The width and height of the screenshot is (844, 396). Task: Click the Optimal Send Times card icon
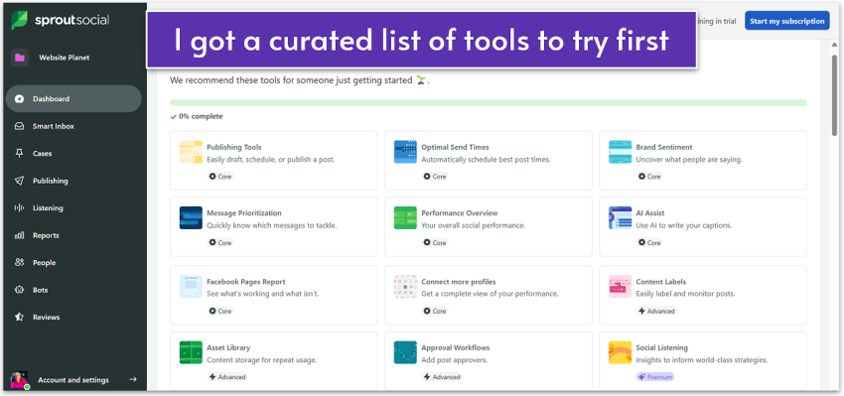coord(405,152)
